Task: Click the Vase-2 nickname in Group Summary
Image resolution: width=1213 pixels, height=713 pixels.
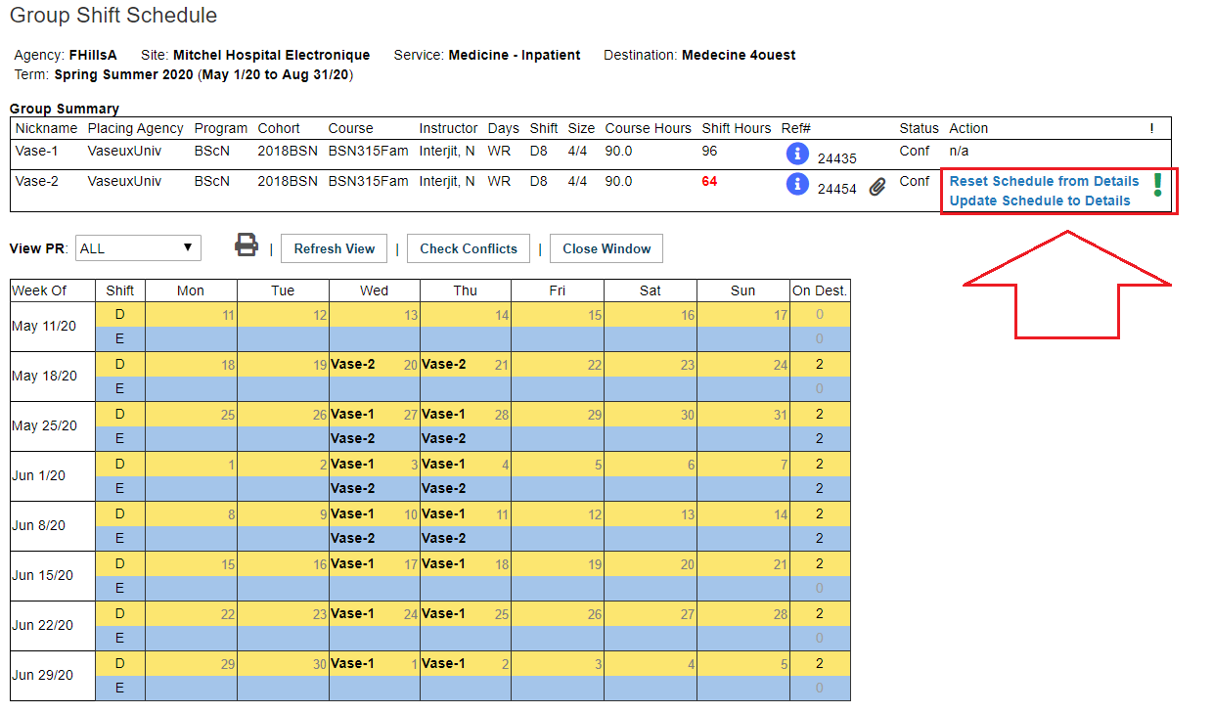Action: tap(36, 181)
